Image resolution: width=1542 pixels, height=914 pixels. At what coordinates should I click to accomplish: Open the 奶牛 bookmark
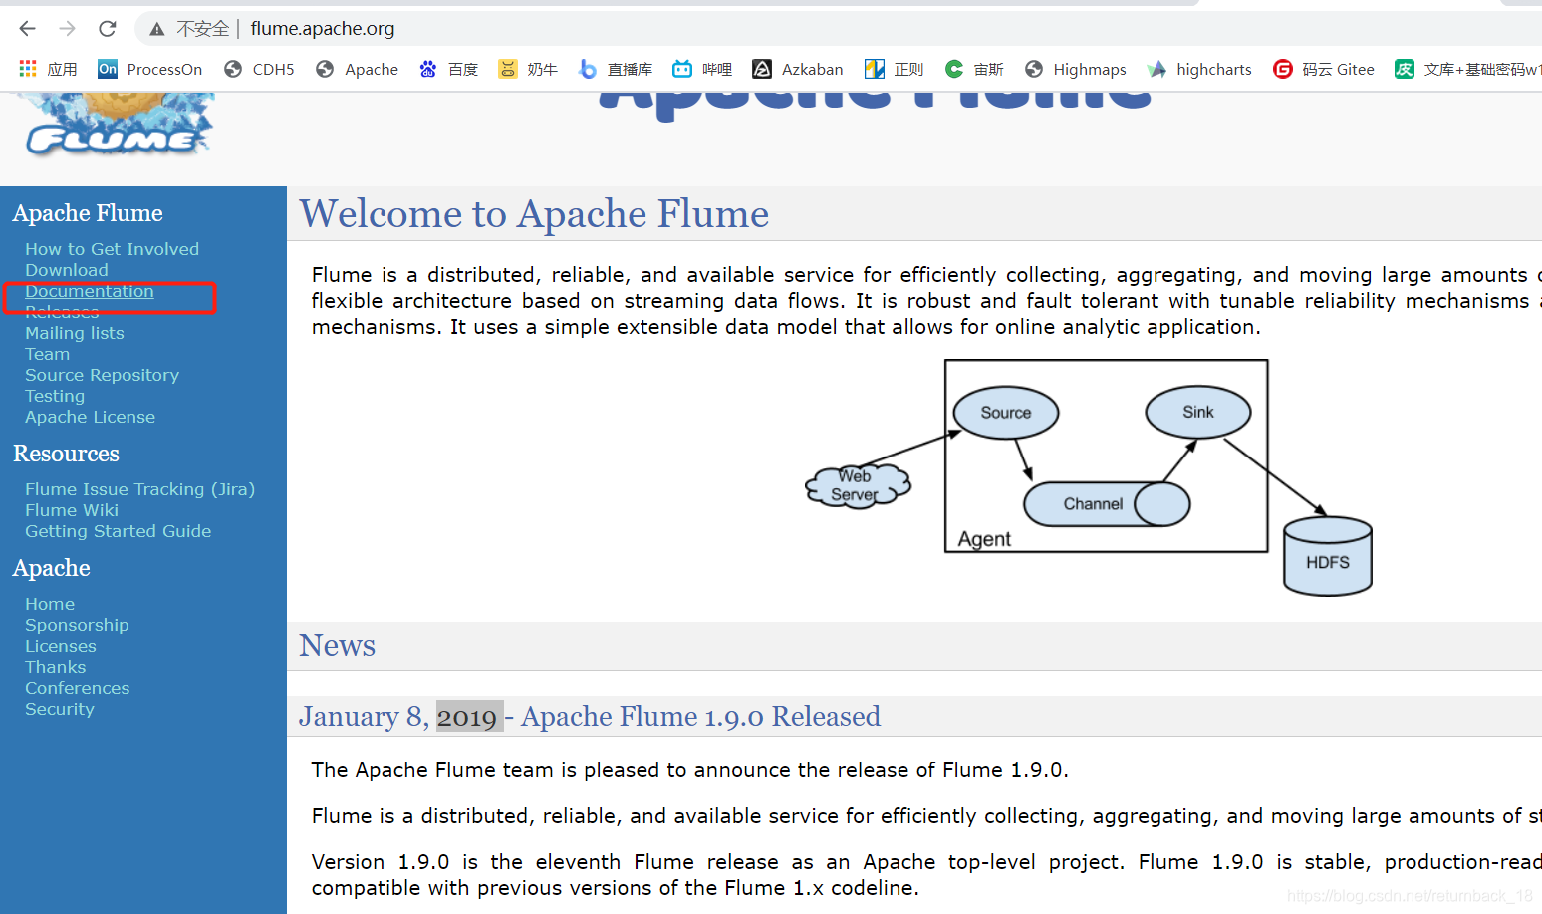pos(528,69)
